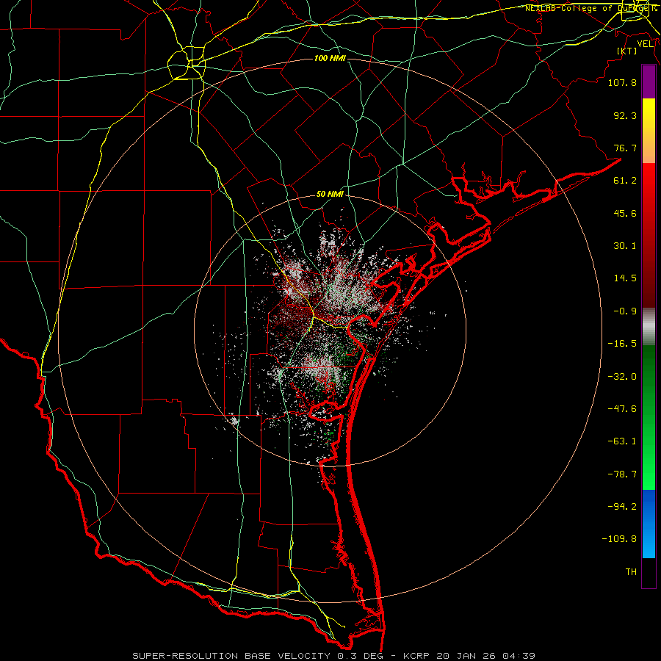Select the -16.5 velocity scale value

click(622, 344)
